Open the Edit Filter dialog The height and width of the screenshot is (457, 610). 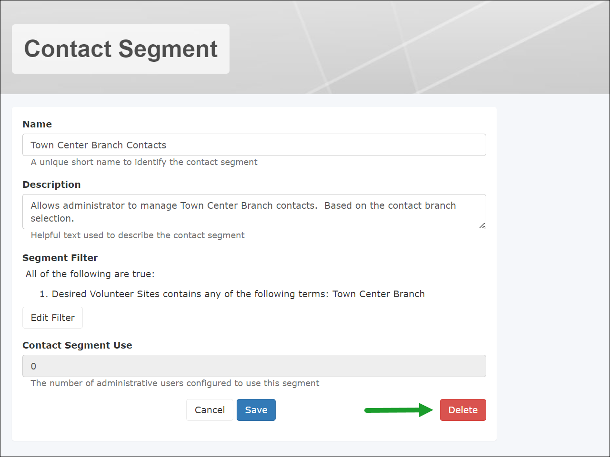click(52, 317)
